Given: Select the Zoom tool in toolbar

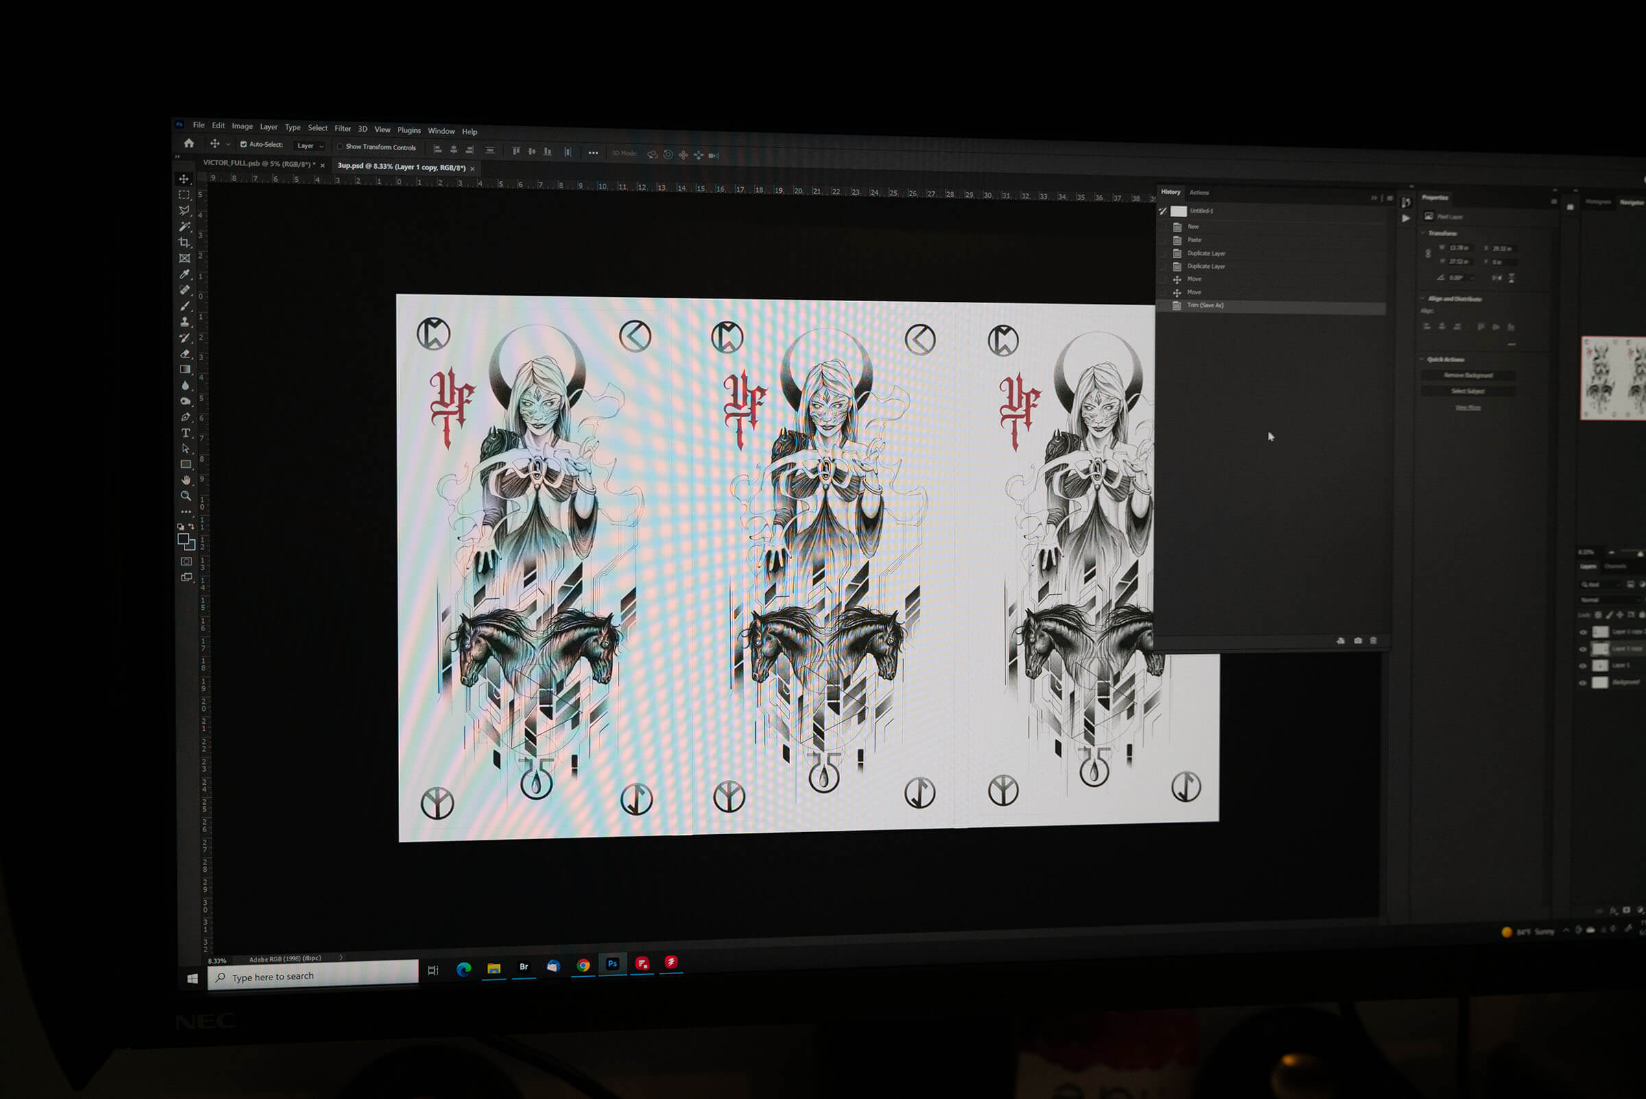Looking at the screenshot, I should coord(186,496).
